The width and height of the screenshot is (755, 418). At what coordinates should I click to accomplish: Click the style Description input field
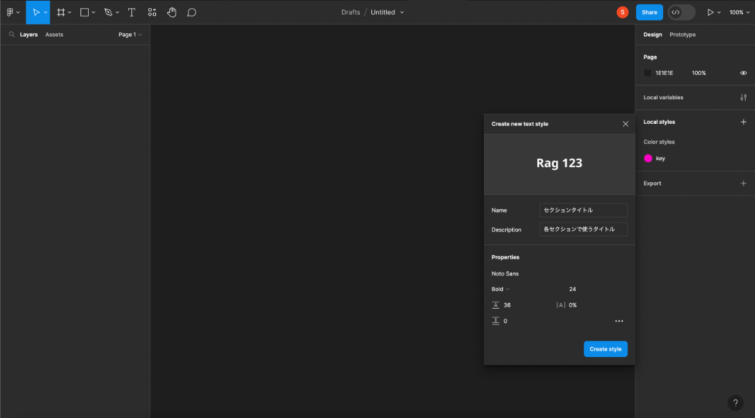tap(583, 229)
